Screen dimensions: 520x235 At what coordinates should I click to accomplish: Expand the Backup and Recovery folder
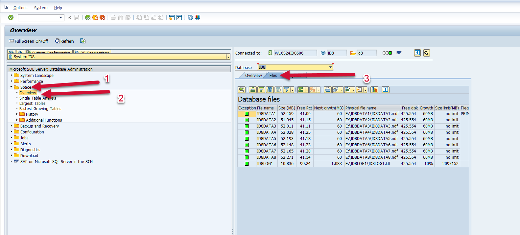click(x=12, y=126)
